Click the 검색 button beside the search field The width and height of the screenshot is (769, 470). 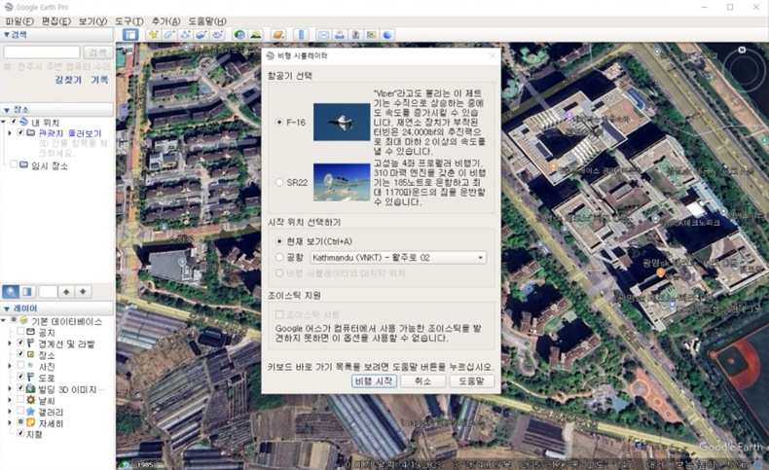click(97, 53)
